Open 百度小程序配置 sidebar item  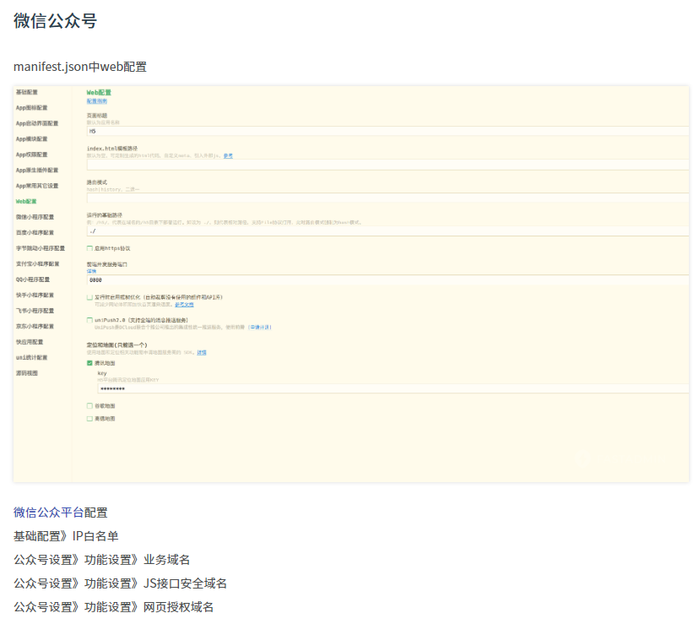click(x=35, y=233)
